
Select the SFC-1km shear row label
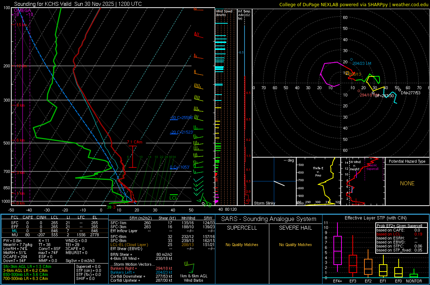click(118, 223)
